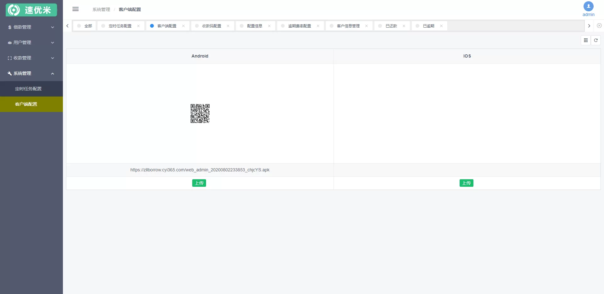This screenshot has width=604, height=294.
Task: Close the 逾期费率配置 tab
Action: [318, 26]
